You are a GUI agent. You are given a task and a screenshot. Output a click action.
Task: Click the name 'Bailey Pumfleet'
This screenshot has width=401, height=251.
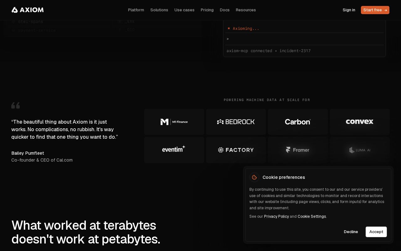(28, 153)
